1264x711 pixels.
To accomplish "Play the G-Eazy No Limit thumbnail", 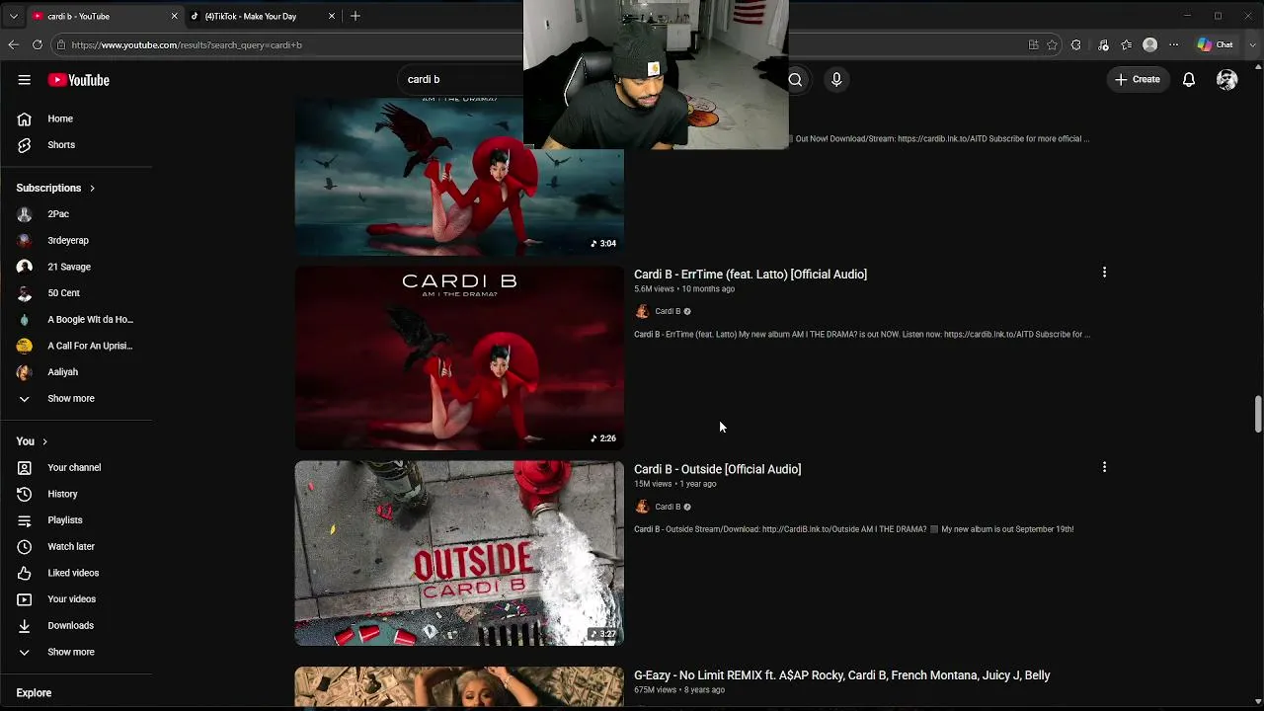I will (x=459, y=687).
